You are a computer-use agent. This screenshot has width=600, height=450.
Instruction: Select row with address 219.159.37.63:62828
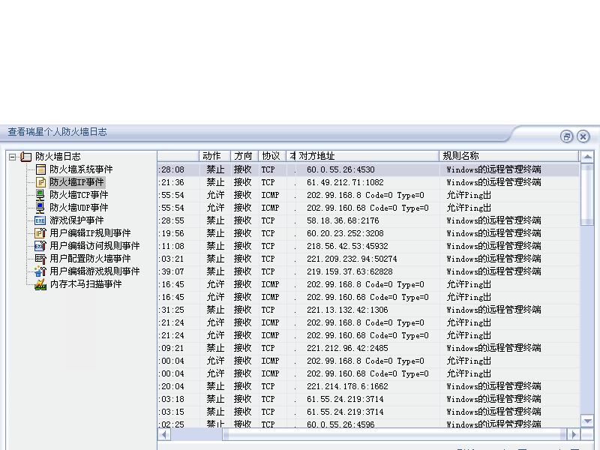point(368,271)
